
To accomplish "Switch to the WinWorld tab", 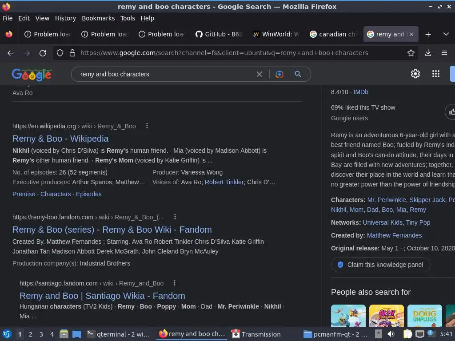I will [276, 34].
